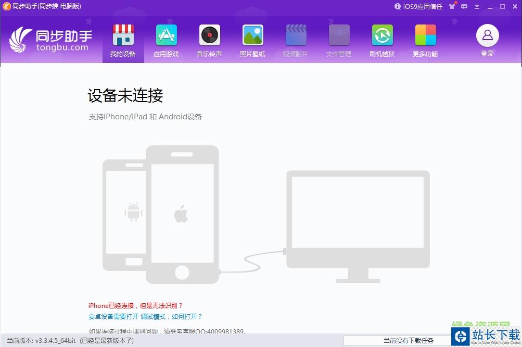Open the 照片壁纸 photos and wallpapers section

coord(253,41)
